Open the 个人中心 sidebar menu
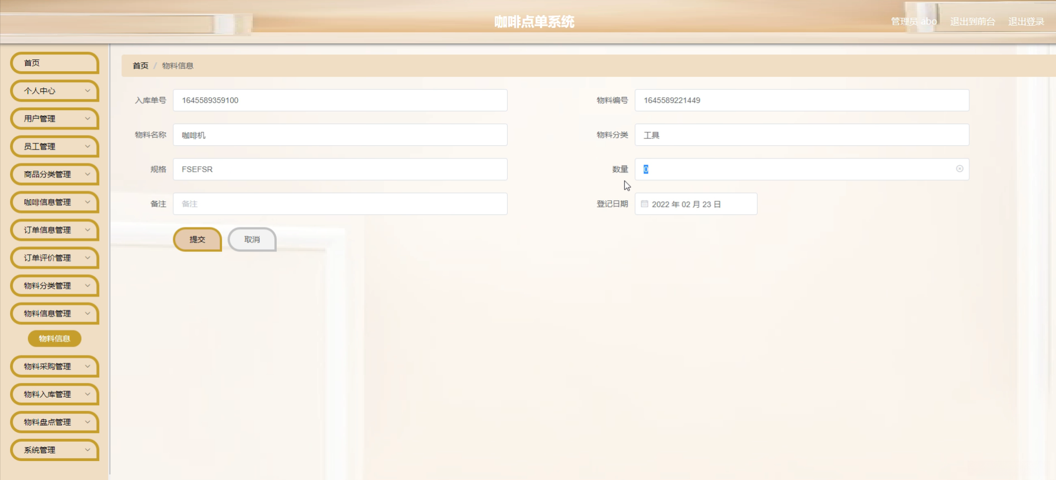This screenshot has width=1056, height=480. (55, 91)
